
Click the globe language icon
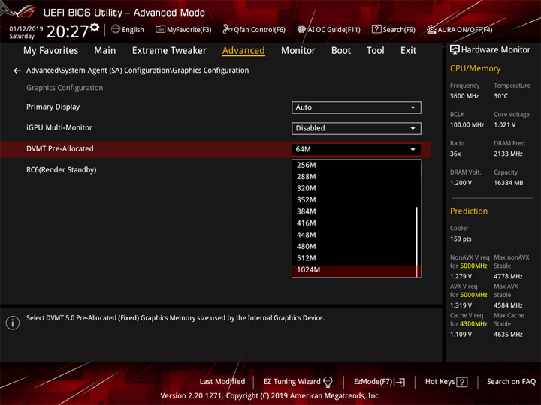116,29
